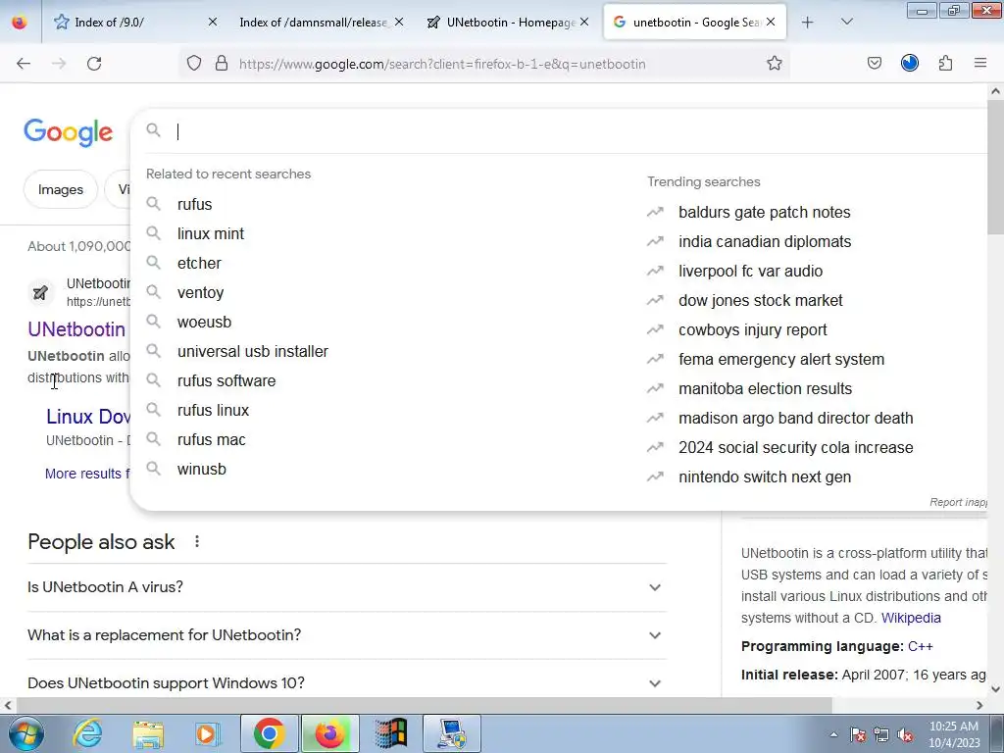Click the Firefox forward arrow button
This screenshot has width=1004, height=753.
59,64
